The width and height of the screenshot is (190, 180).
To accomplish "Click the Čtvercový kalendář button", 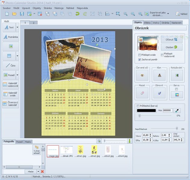I will (x=11, y=104).
